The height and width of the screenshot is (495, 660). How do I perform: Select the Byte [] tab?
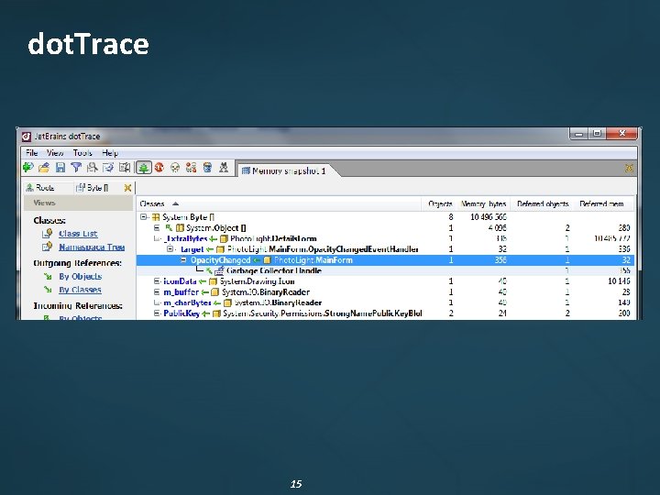(93, 188)
